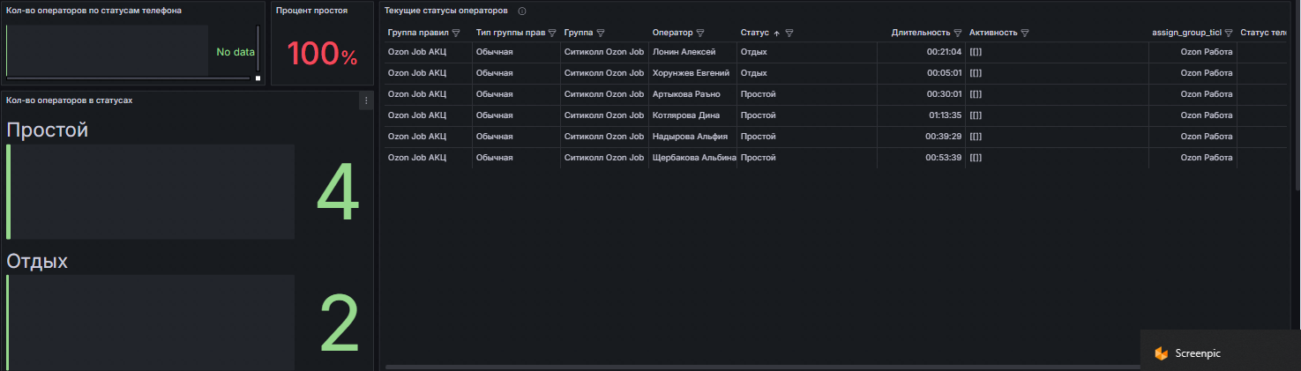Open filter for Активность column
Viewport: 1301px width, 371px height.
pyautogui.click(x=1026, y=33)
